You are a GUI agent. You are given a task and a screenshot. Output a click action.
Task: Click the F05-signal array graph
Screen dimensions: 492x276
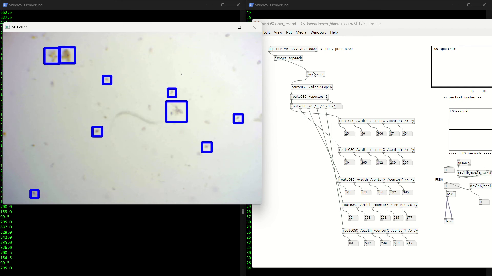tap(470, 130)
